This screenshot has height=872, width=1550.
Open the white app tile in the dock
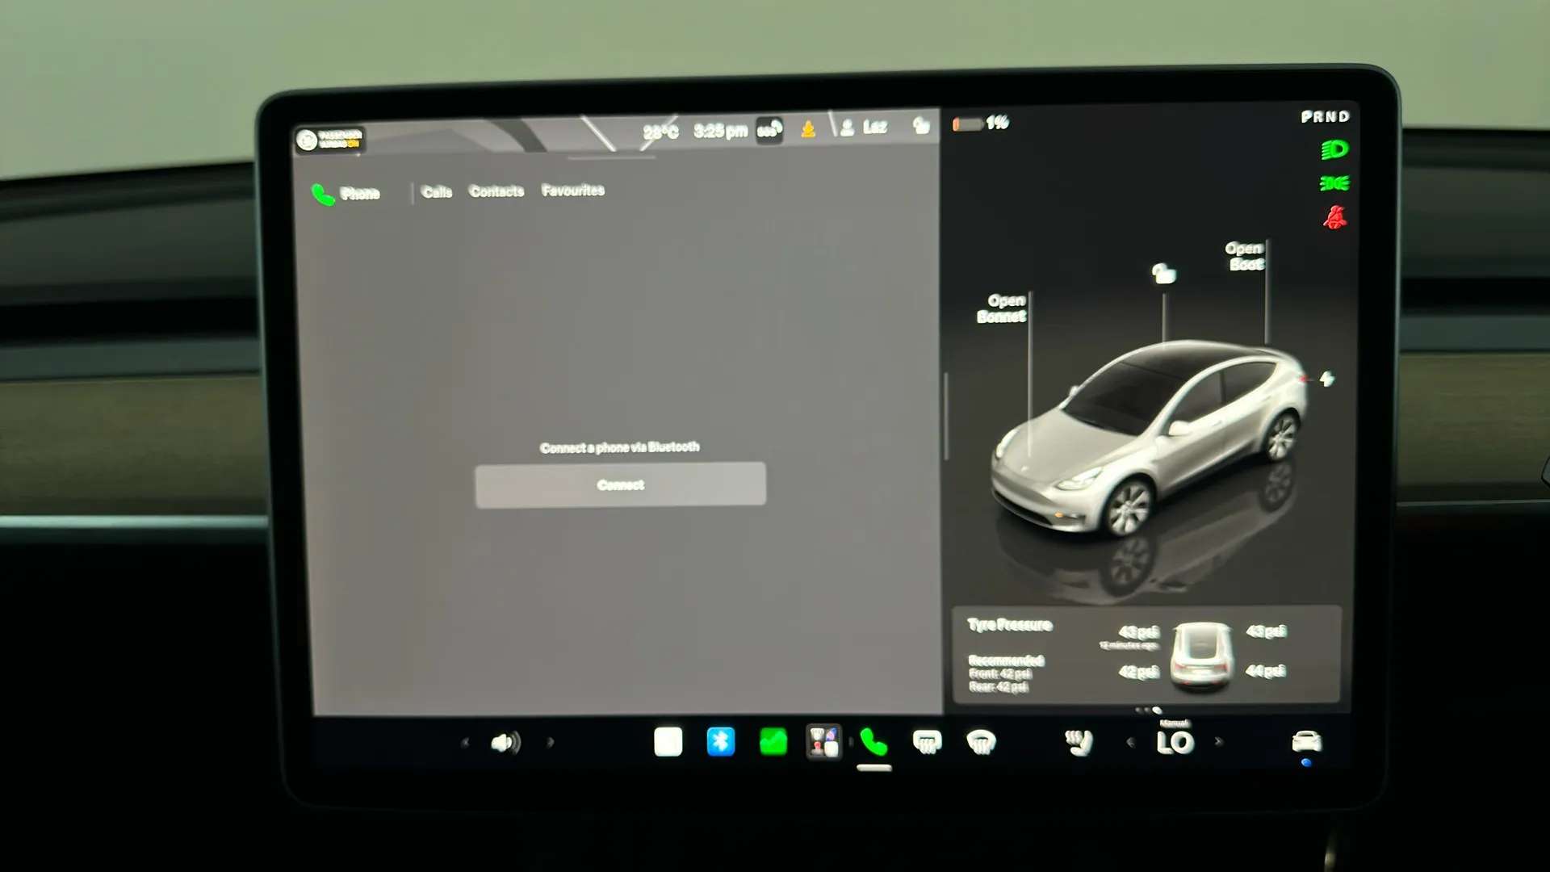[668, 741]
